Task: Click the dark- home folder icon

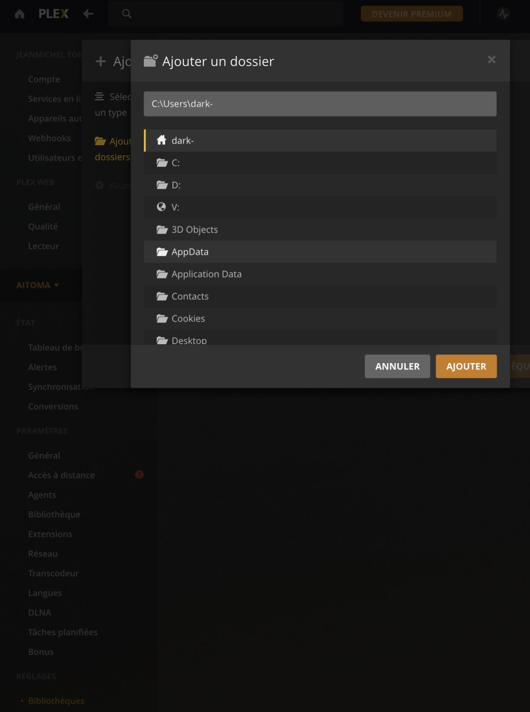Action: (161, 140)
